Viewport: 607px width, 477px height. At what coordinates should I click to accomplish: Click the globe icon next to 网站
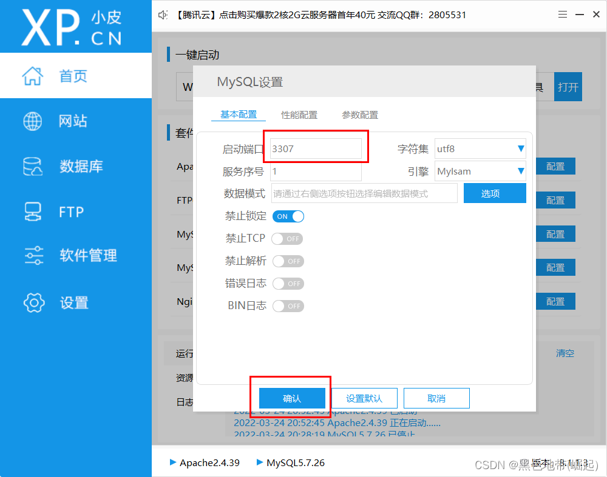(33, 121)
